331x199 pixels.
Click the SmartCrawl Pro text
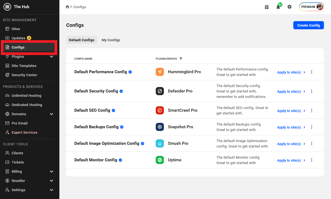(183, 110)
